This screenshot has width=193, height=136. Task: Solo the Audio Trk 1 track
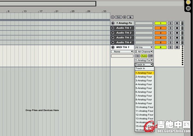coord(170,28)
